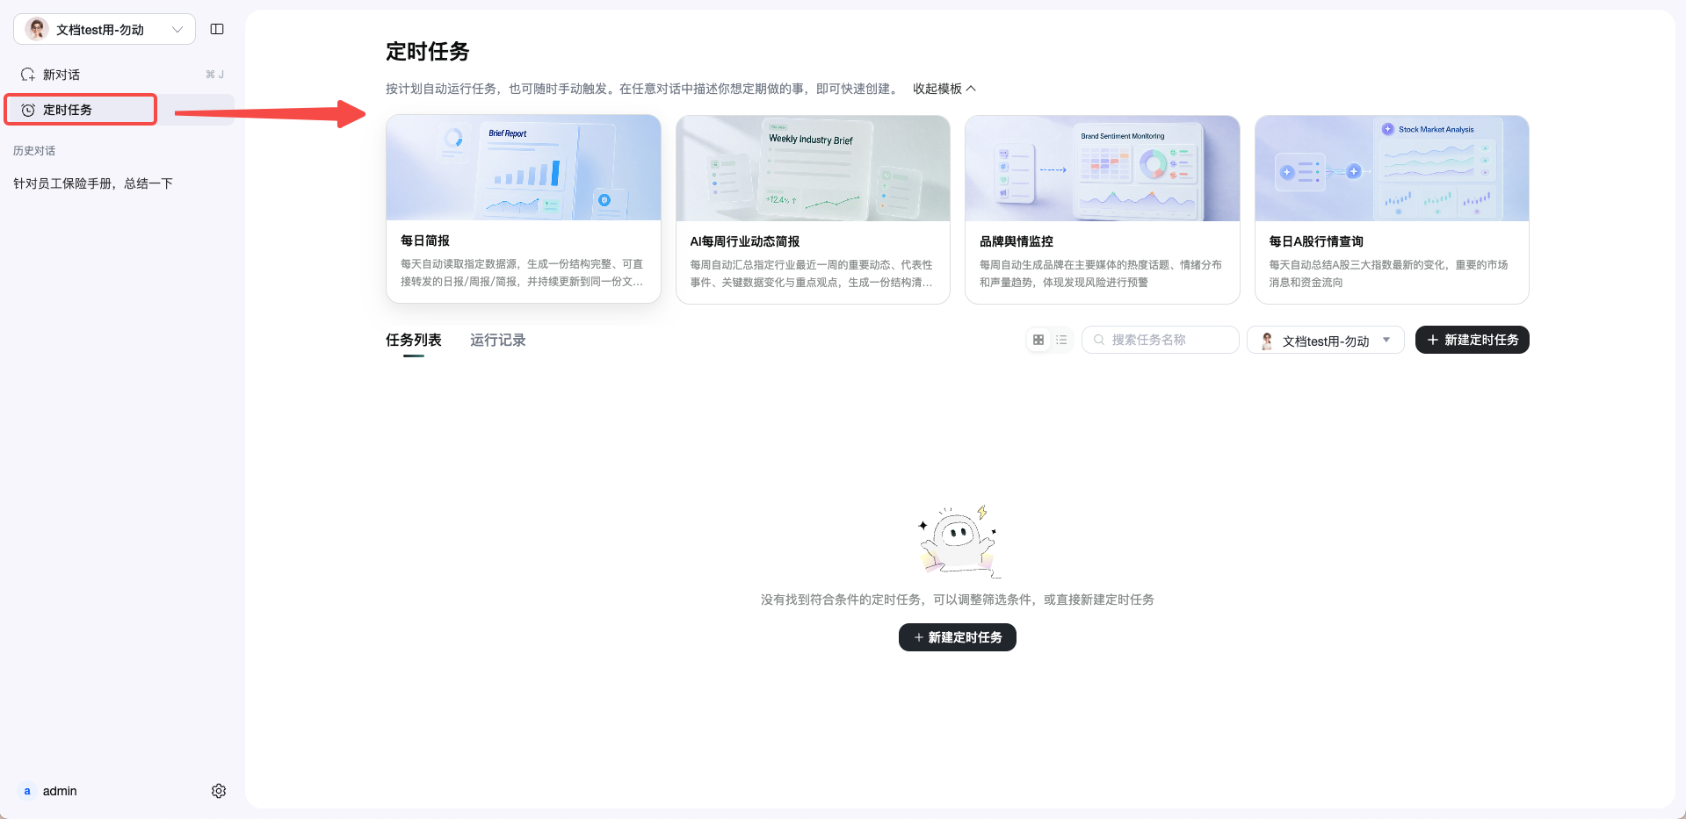
Task: Switch to list view icon
Action: pyautogui.click(x=1061, y=340)
